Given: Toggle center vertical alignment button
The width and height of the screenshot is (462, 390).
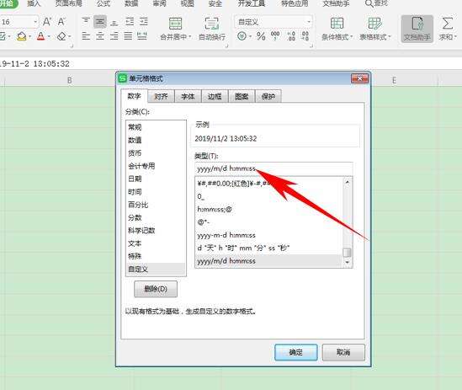Looking at the screenshot, I should tap(100, 22).
